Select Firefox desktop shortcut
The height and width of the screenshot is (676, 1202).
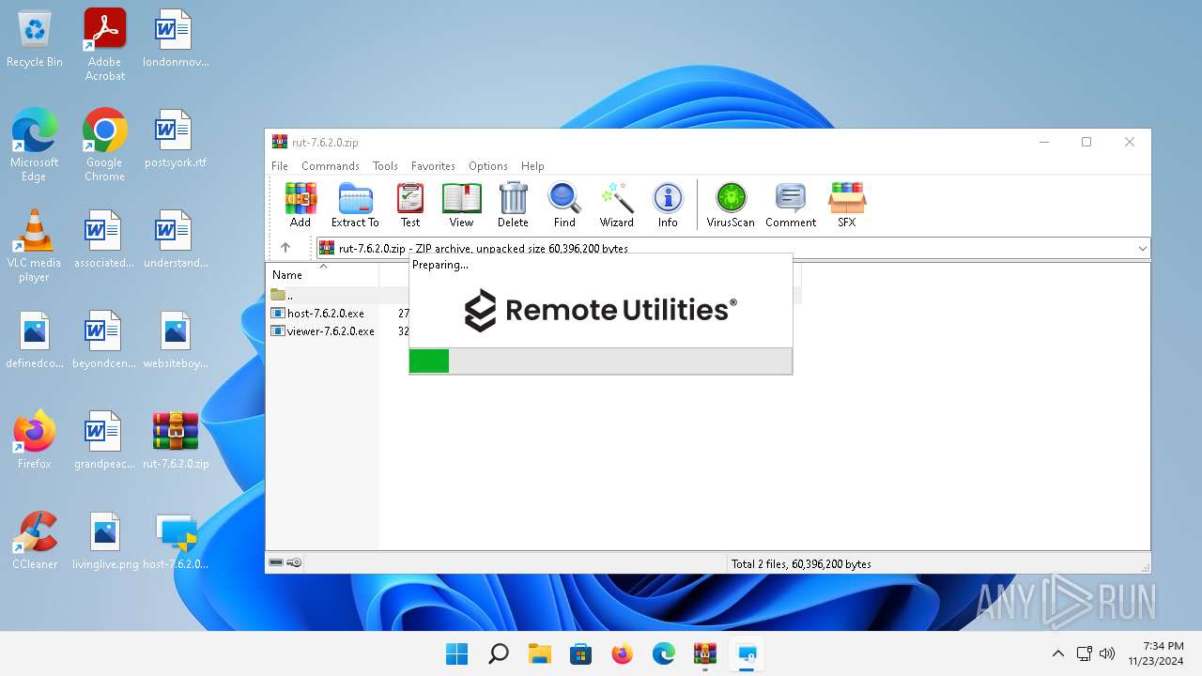pos(35,439)
